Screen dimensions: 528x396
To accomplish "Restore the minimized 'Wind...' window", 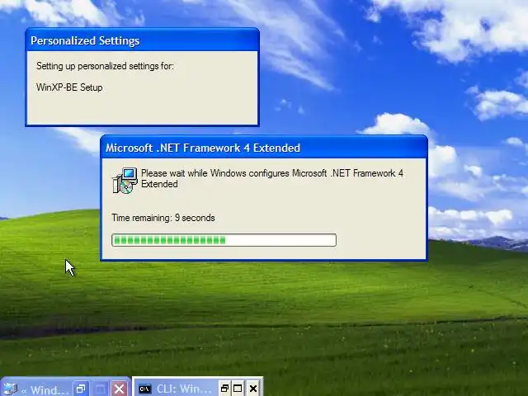I will (x=81, y=389).
